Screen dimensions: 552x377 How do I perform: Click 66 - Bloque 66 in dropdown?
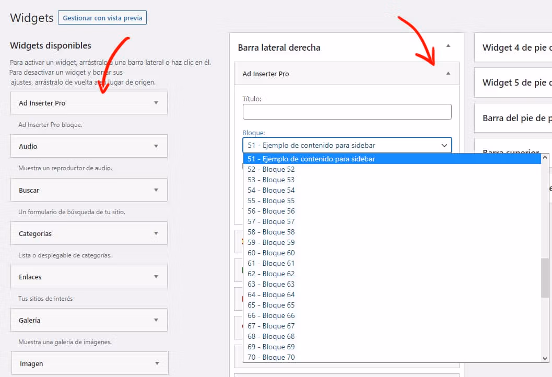(x=392, y=315)
